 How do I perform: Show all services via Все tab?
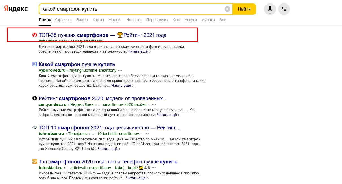coord(223,20)
